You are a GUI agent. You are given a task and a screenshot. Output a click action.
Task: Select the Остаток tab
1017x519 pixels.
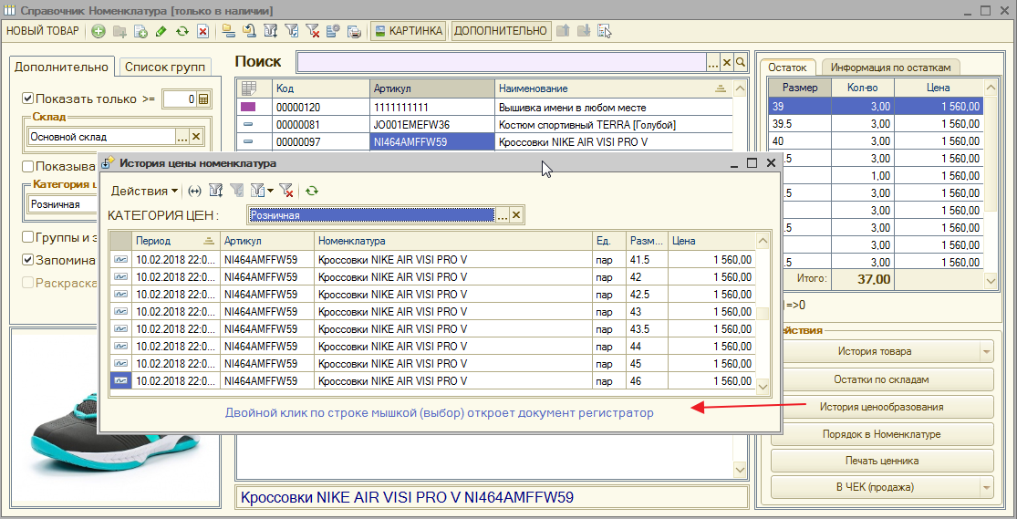coord(787,67)
